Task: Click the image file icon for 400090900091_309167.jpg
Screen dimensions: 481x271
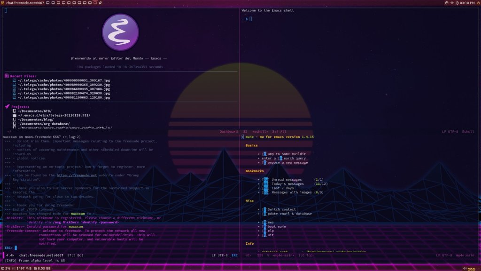Action: [14, 80]
